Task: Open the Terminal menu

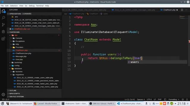Action: click(40, 6)
